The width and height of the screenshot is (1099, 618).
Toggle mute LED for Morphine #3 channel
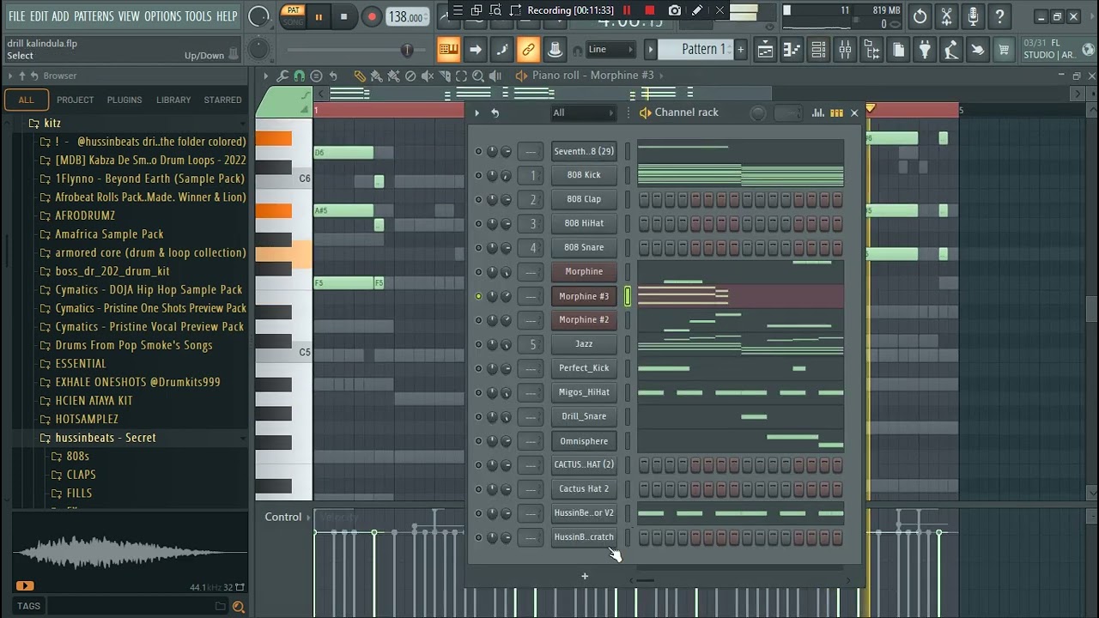(x=478, y=296)
